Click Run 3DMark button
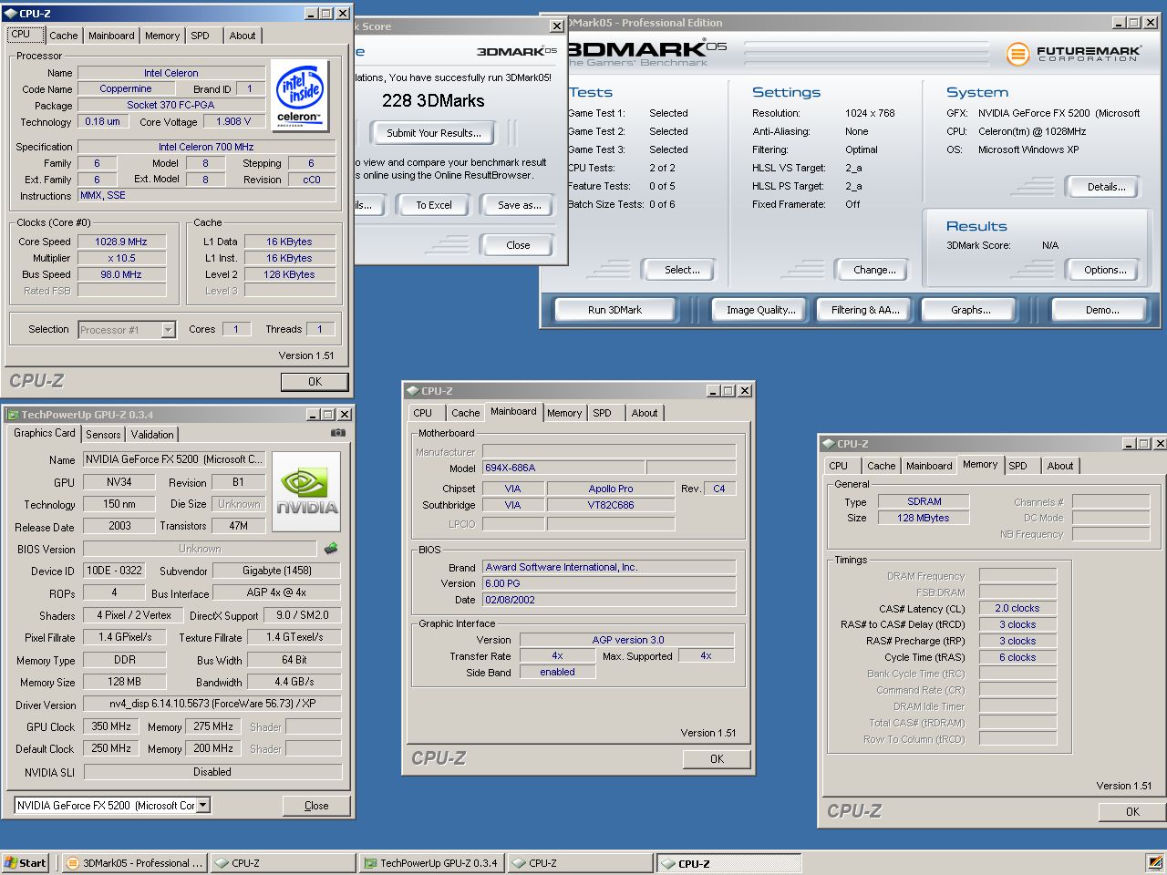This screenshot has width=1167, height=875. point(614,310)
